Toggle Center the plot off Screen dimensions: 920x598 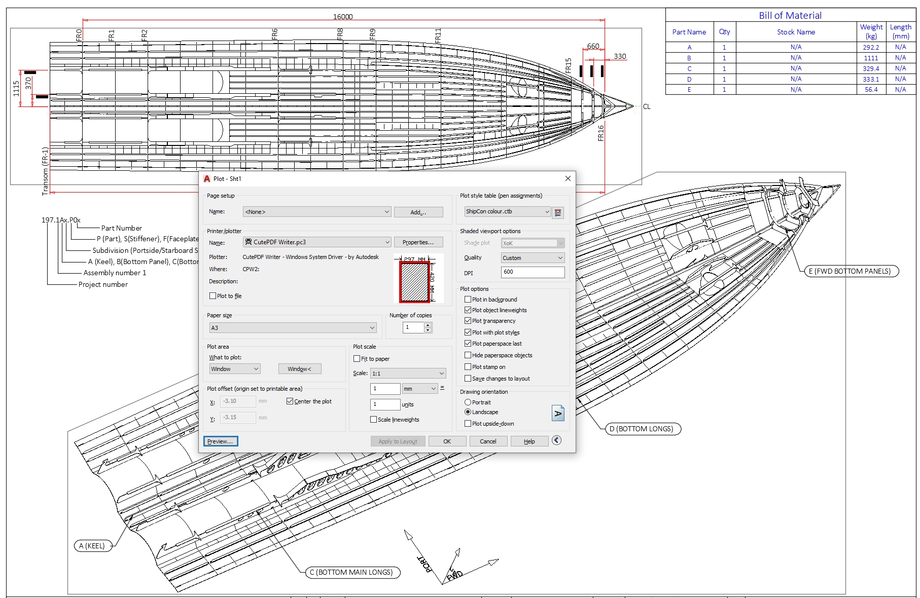point(290,401)
